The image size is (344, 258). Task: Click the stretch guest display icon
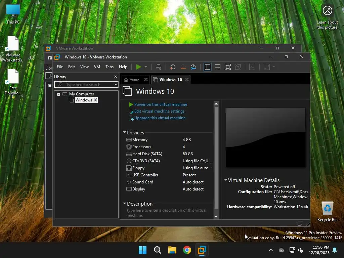click(266, 67)
